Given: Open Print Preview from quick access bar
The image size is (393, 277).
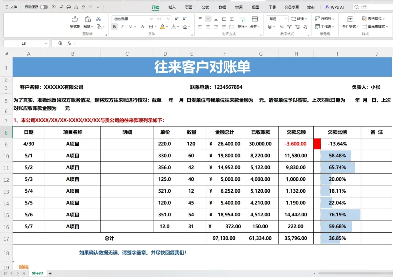Looking at the screenshot, I should pyautogui.click(x=76, y=7).
